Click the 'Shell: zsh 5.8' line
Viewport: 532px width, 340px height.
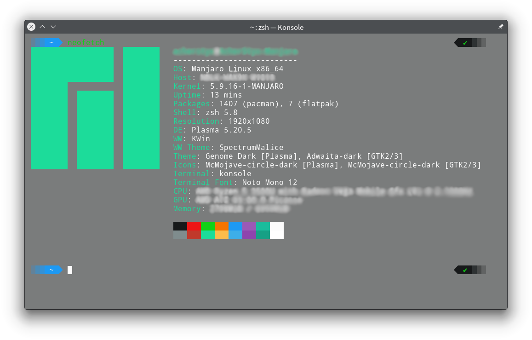point(205,113)
